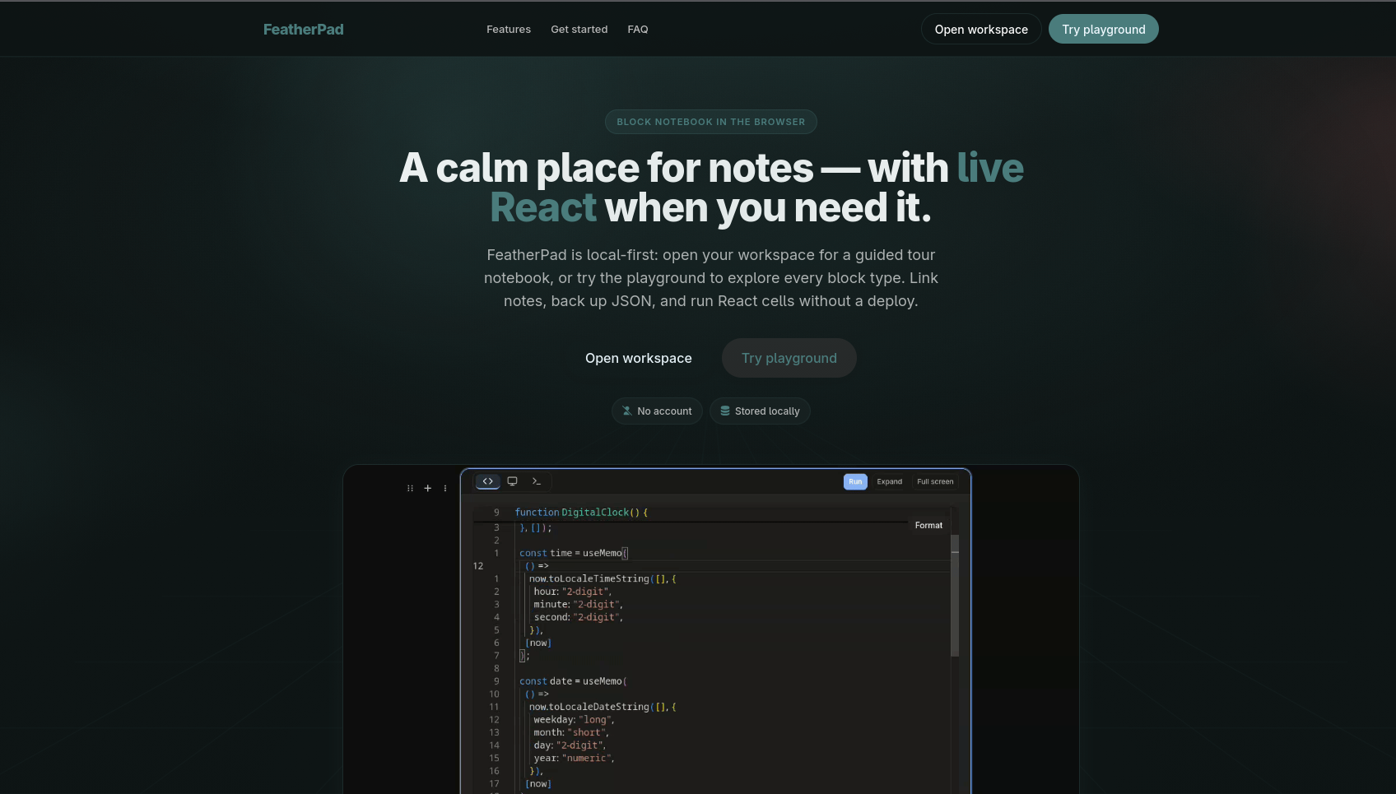Click the 'year: "numeric",' code line
1396x794 pixels.
pos(575,758)
